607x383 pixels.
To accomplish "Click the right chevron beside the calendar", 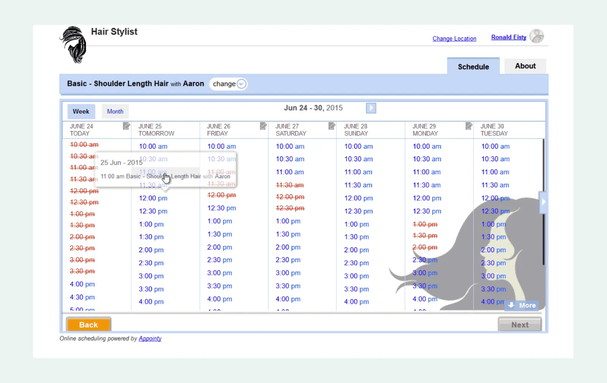I will 544,202.
